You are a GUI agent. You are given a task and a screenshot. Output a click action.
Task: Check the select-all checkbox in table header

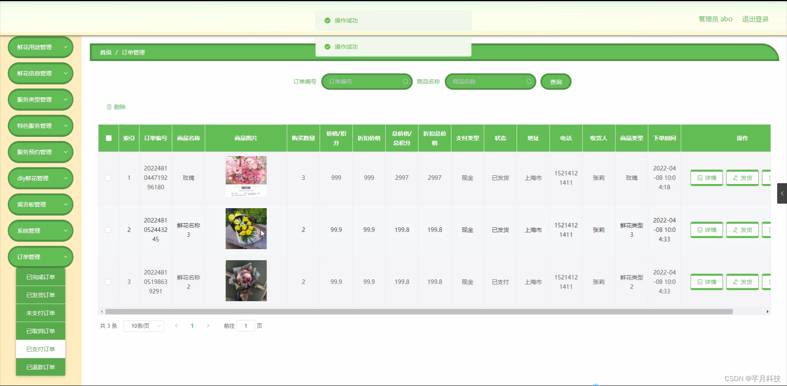click(x=108, y=138)
